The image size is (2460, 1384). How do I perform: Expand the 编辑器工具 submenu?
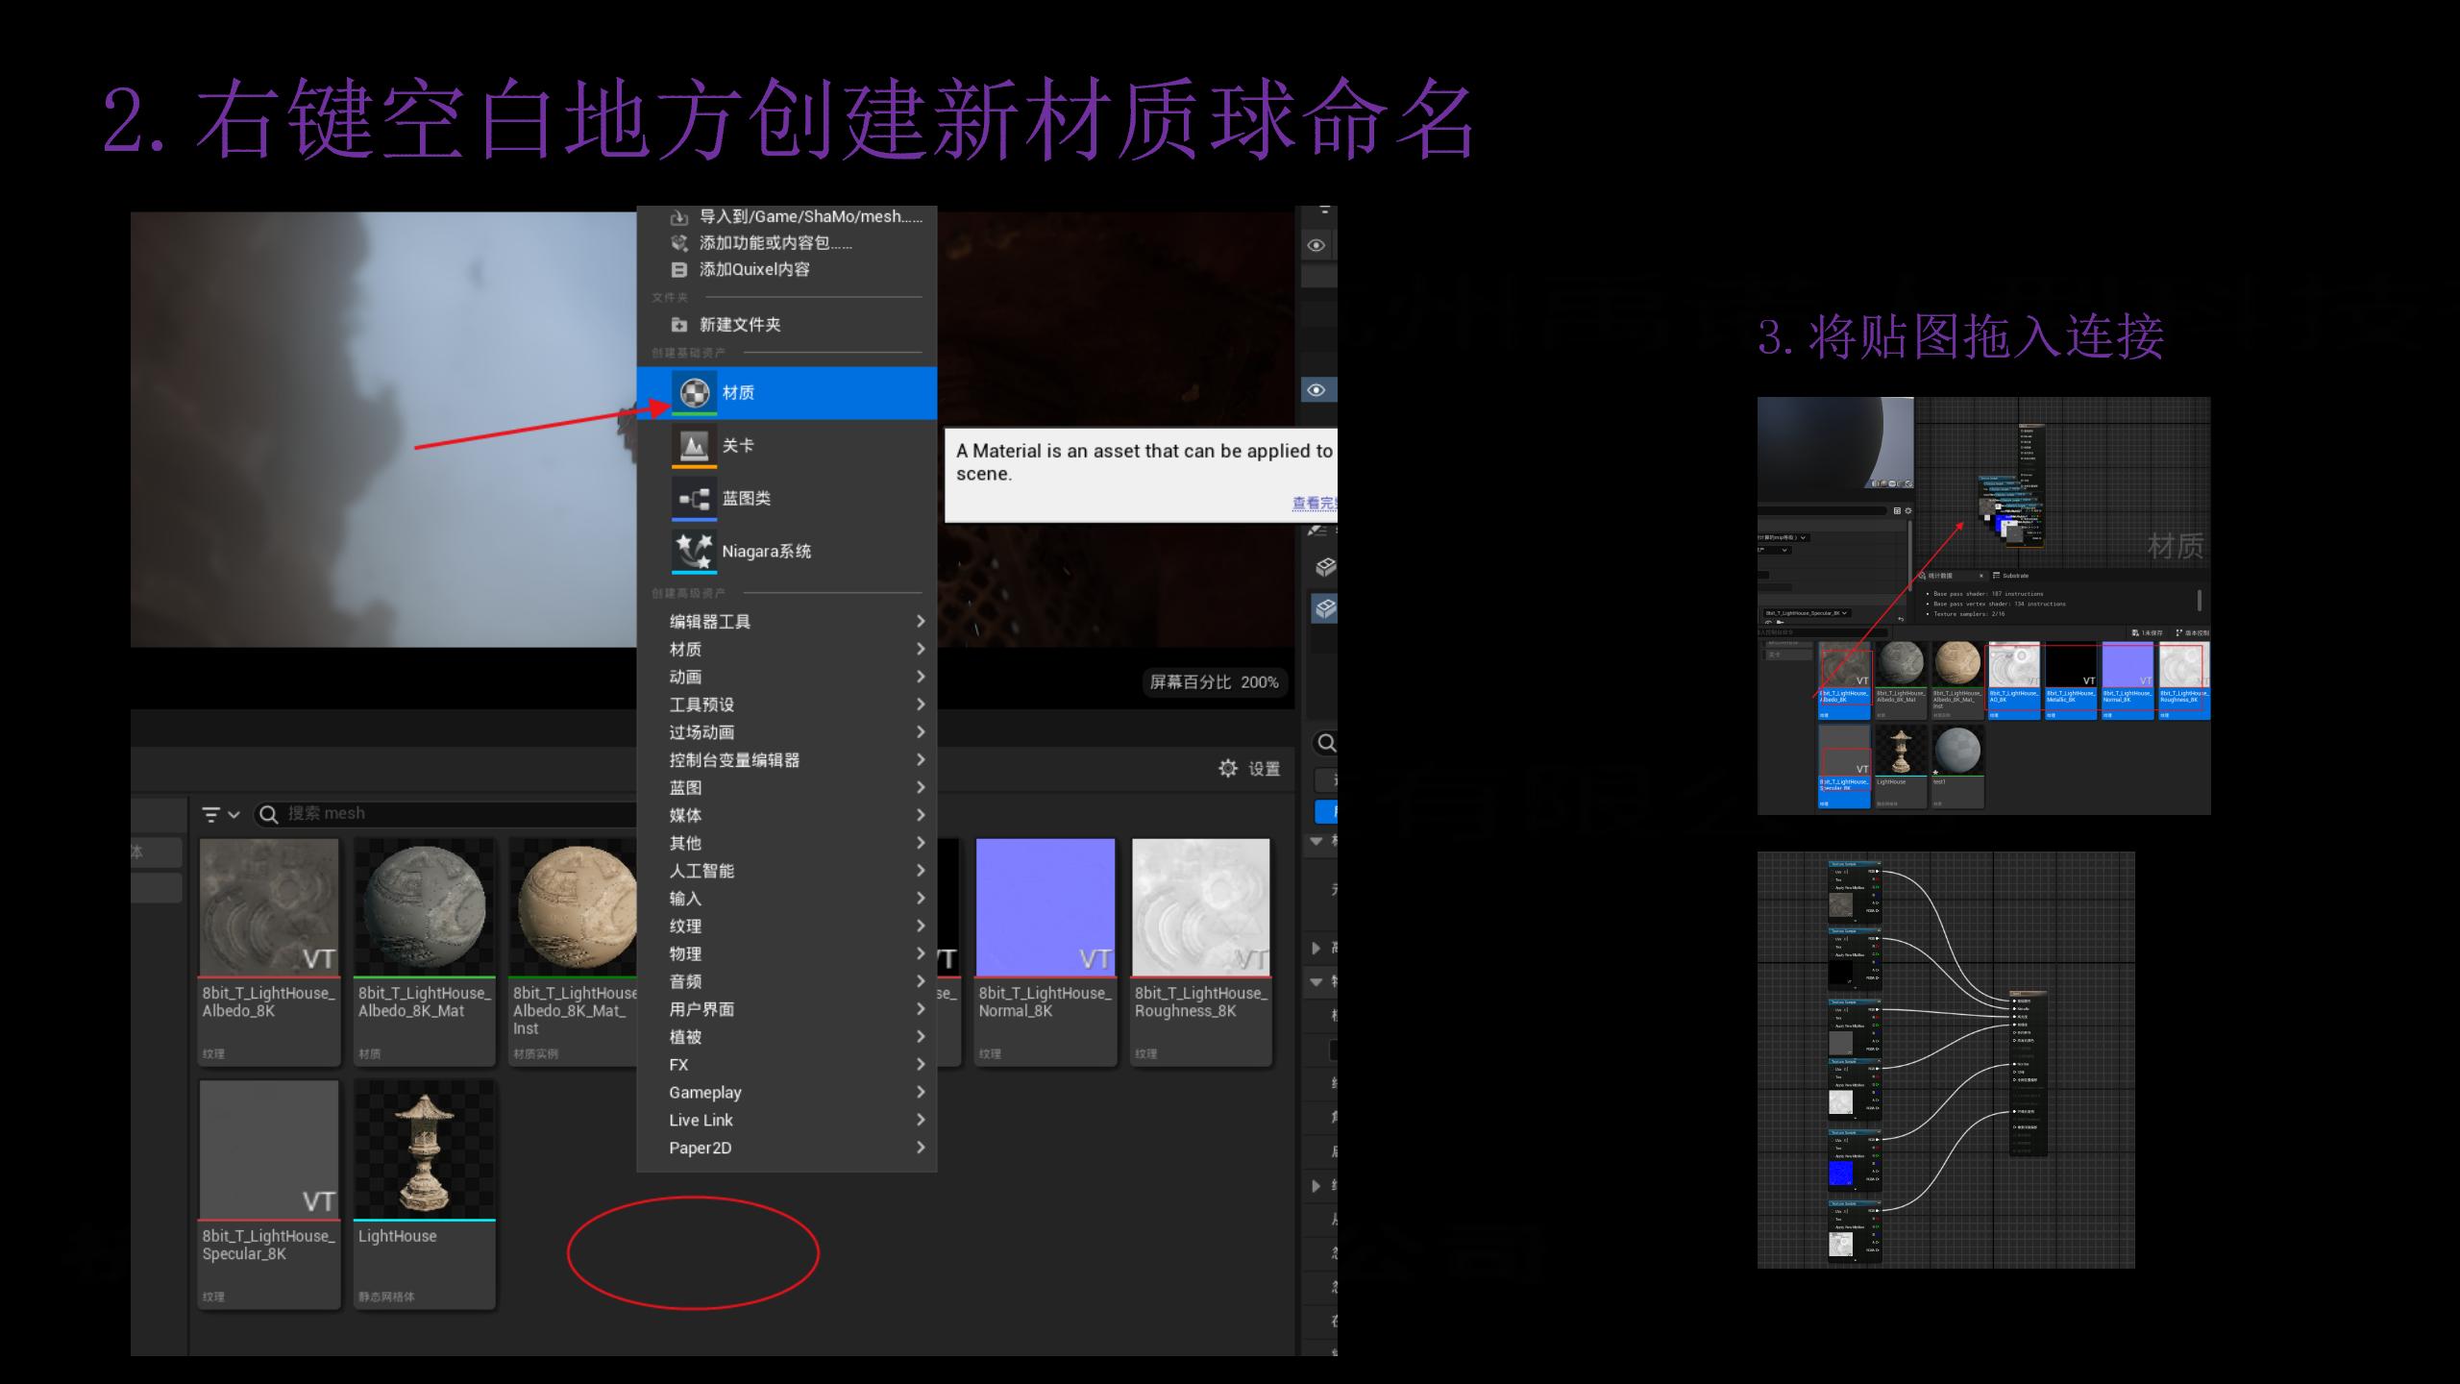click(786, 621)
